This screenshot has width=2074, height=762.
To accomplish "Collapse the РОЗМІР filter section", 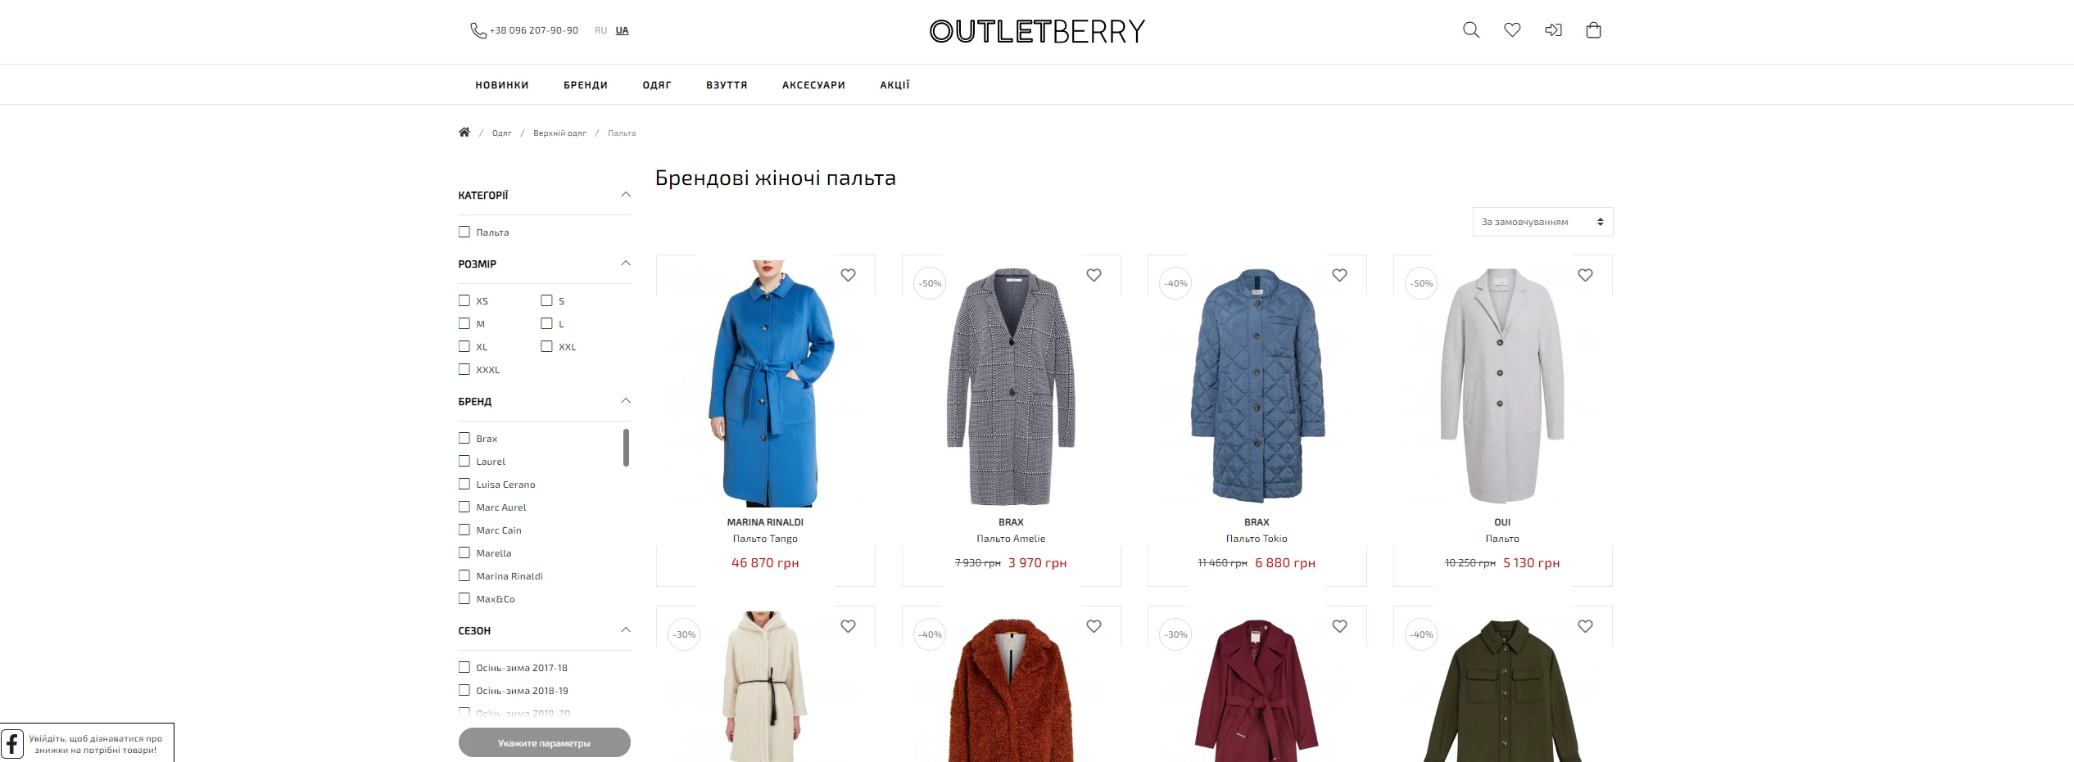I will pyautogui.click(x=626, y=264).
